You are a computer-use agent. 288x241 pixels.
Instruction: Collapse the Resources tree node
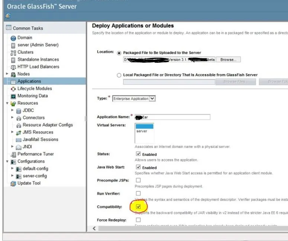pos(7,103)
